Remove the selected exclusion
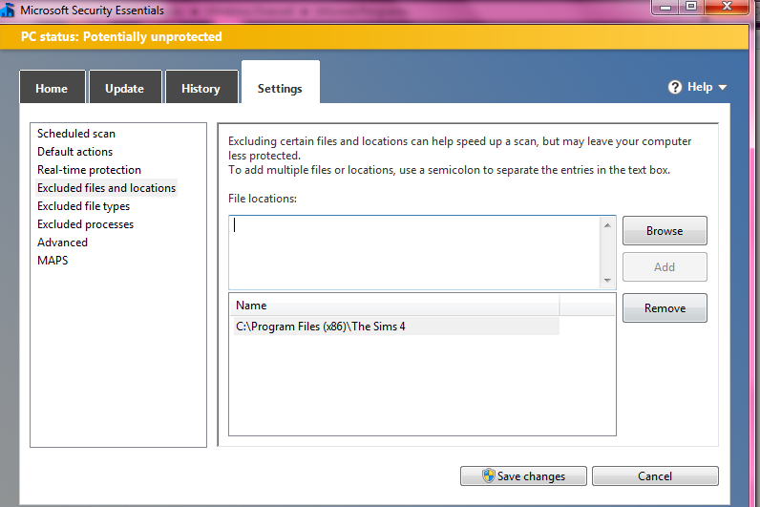Viewport: 760px width, 507px height. coord(665,308)
